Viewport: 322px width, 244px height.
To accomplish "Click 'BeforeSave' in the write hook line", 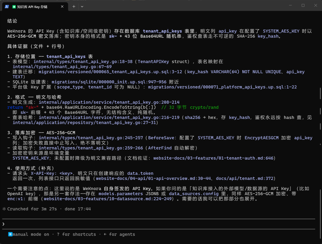I will coord(161,138).
